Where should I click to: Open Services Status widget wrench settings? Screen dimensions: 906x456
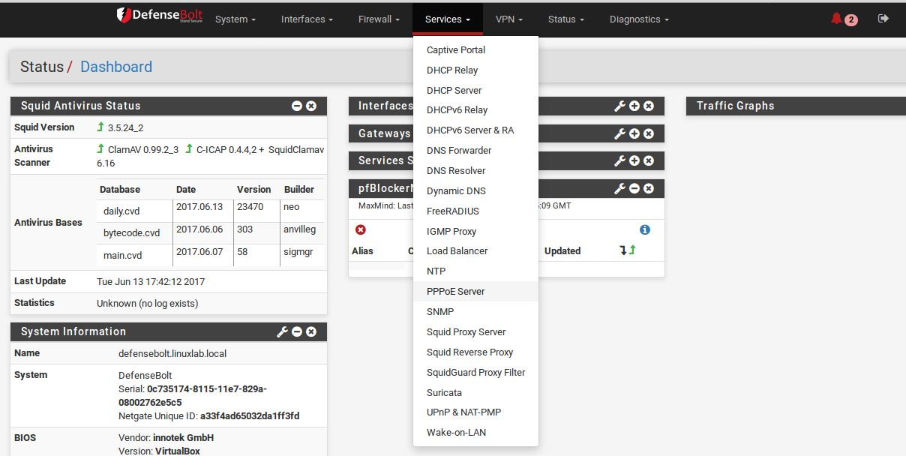pyautogui.click(x=620, y=160)
